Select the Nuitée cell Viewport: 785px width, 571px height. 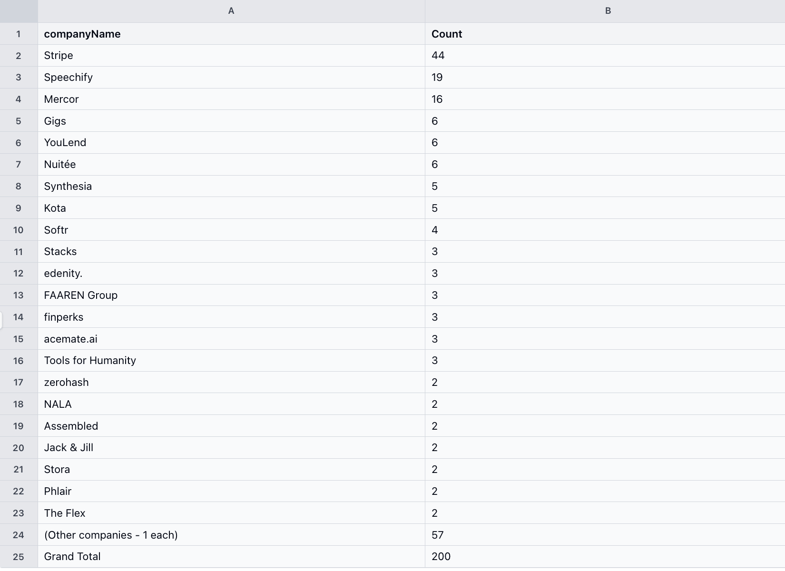tap(231, 165)
